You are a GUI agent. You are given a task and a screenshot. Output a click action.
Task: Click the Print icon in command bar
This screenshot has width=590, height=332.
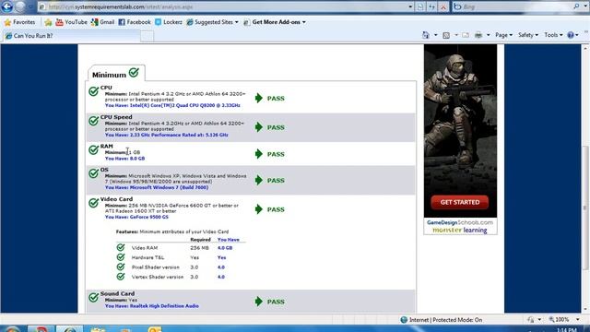click(x=478, y=35)
